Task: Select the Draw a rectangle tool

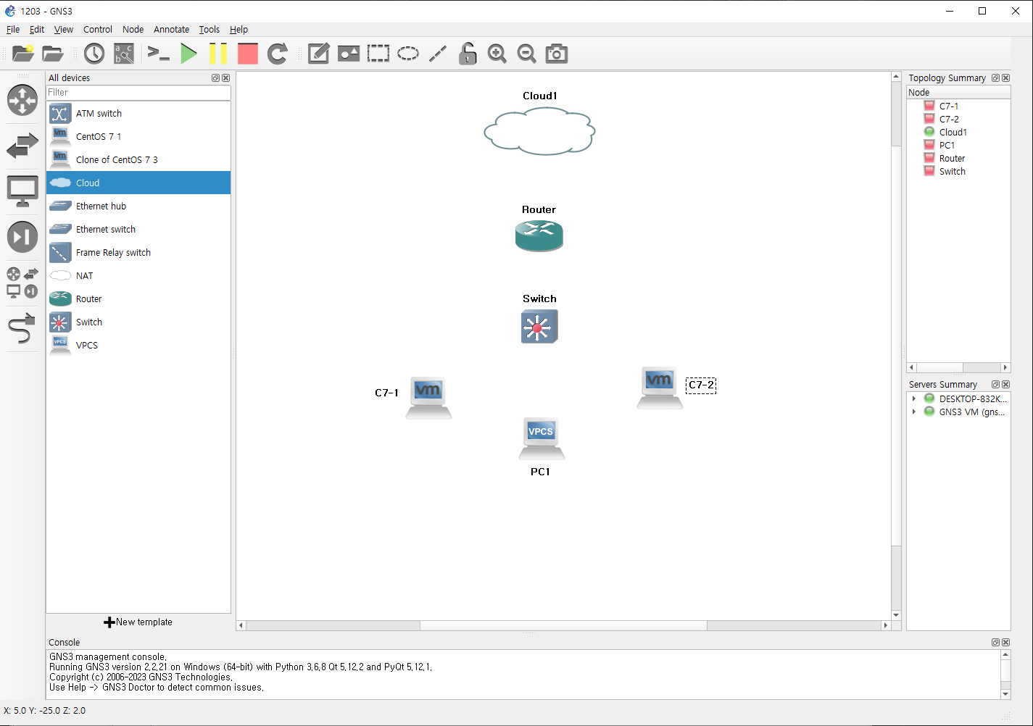Action: tap(378, 54)
